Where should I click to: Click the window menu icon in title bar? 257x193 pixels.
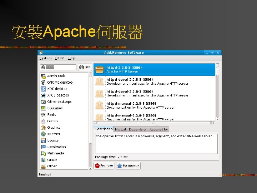point(41,53)
